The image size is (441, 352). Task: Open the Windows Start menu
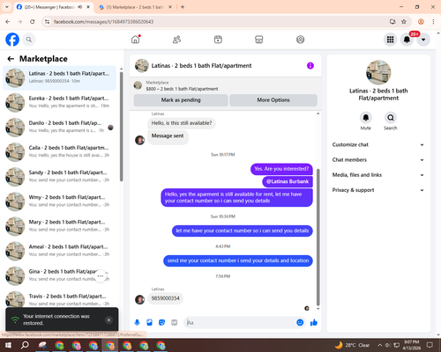8,345
